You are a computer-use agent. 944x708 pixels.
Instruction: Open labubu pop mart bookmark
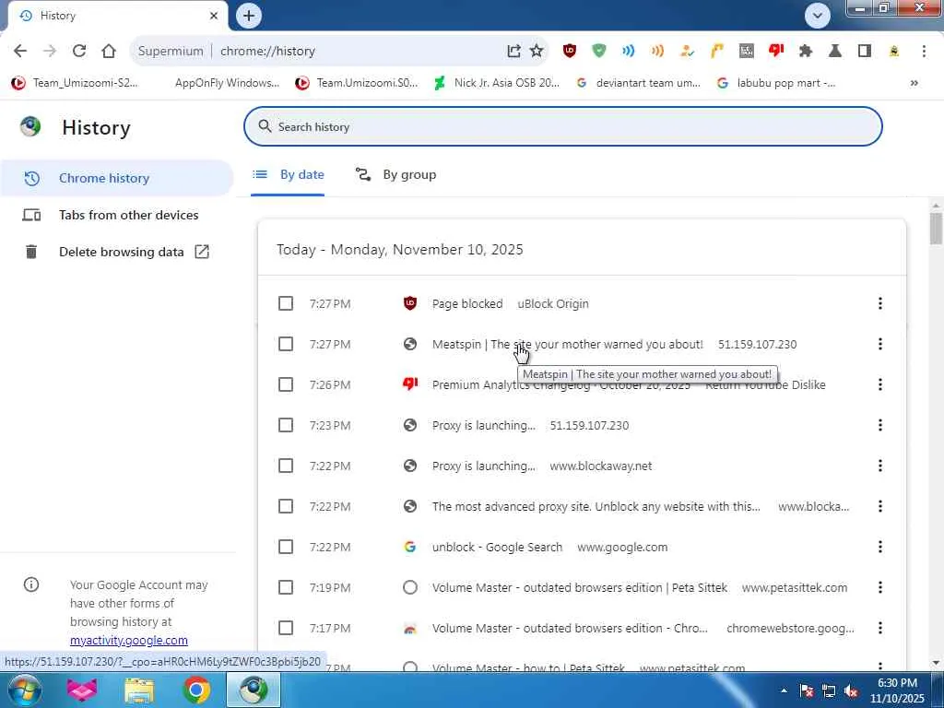(776, 83)
